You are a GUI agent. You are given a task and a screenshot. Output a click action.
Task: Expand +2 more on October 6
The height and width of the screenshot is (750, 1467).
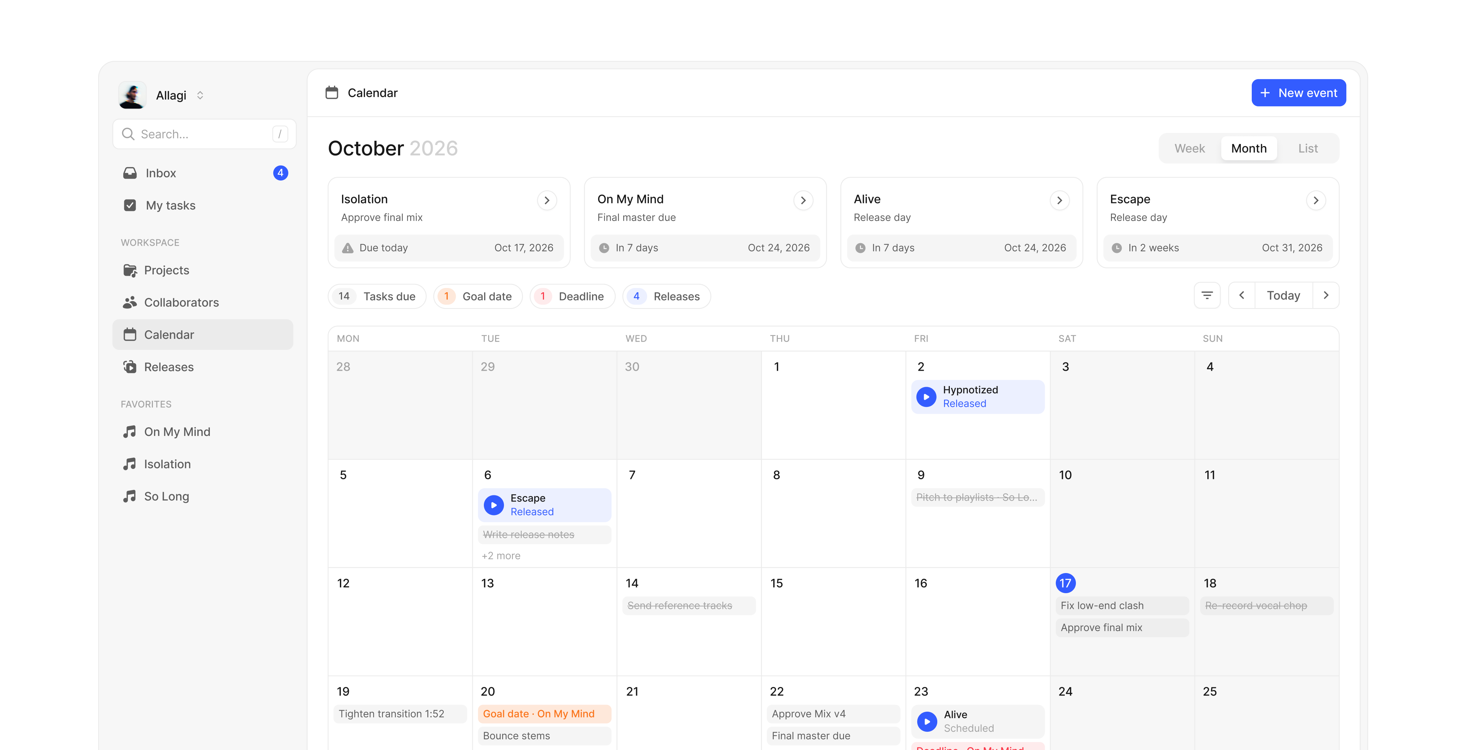click(501, 556)
